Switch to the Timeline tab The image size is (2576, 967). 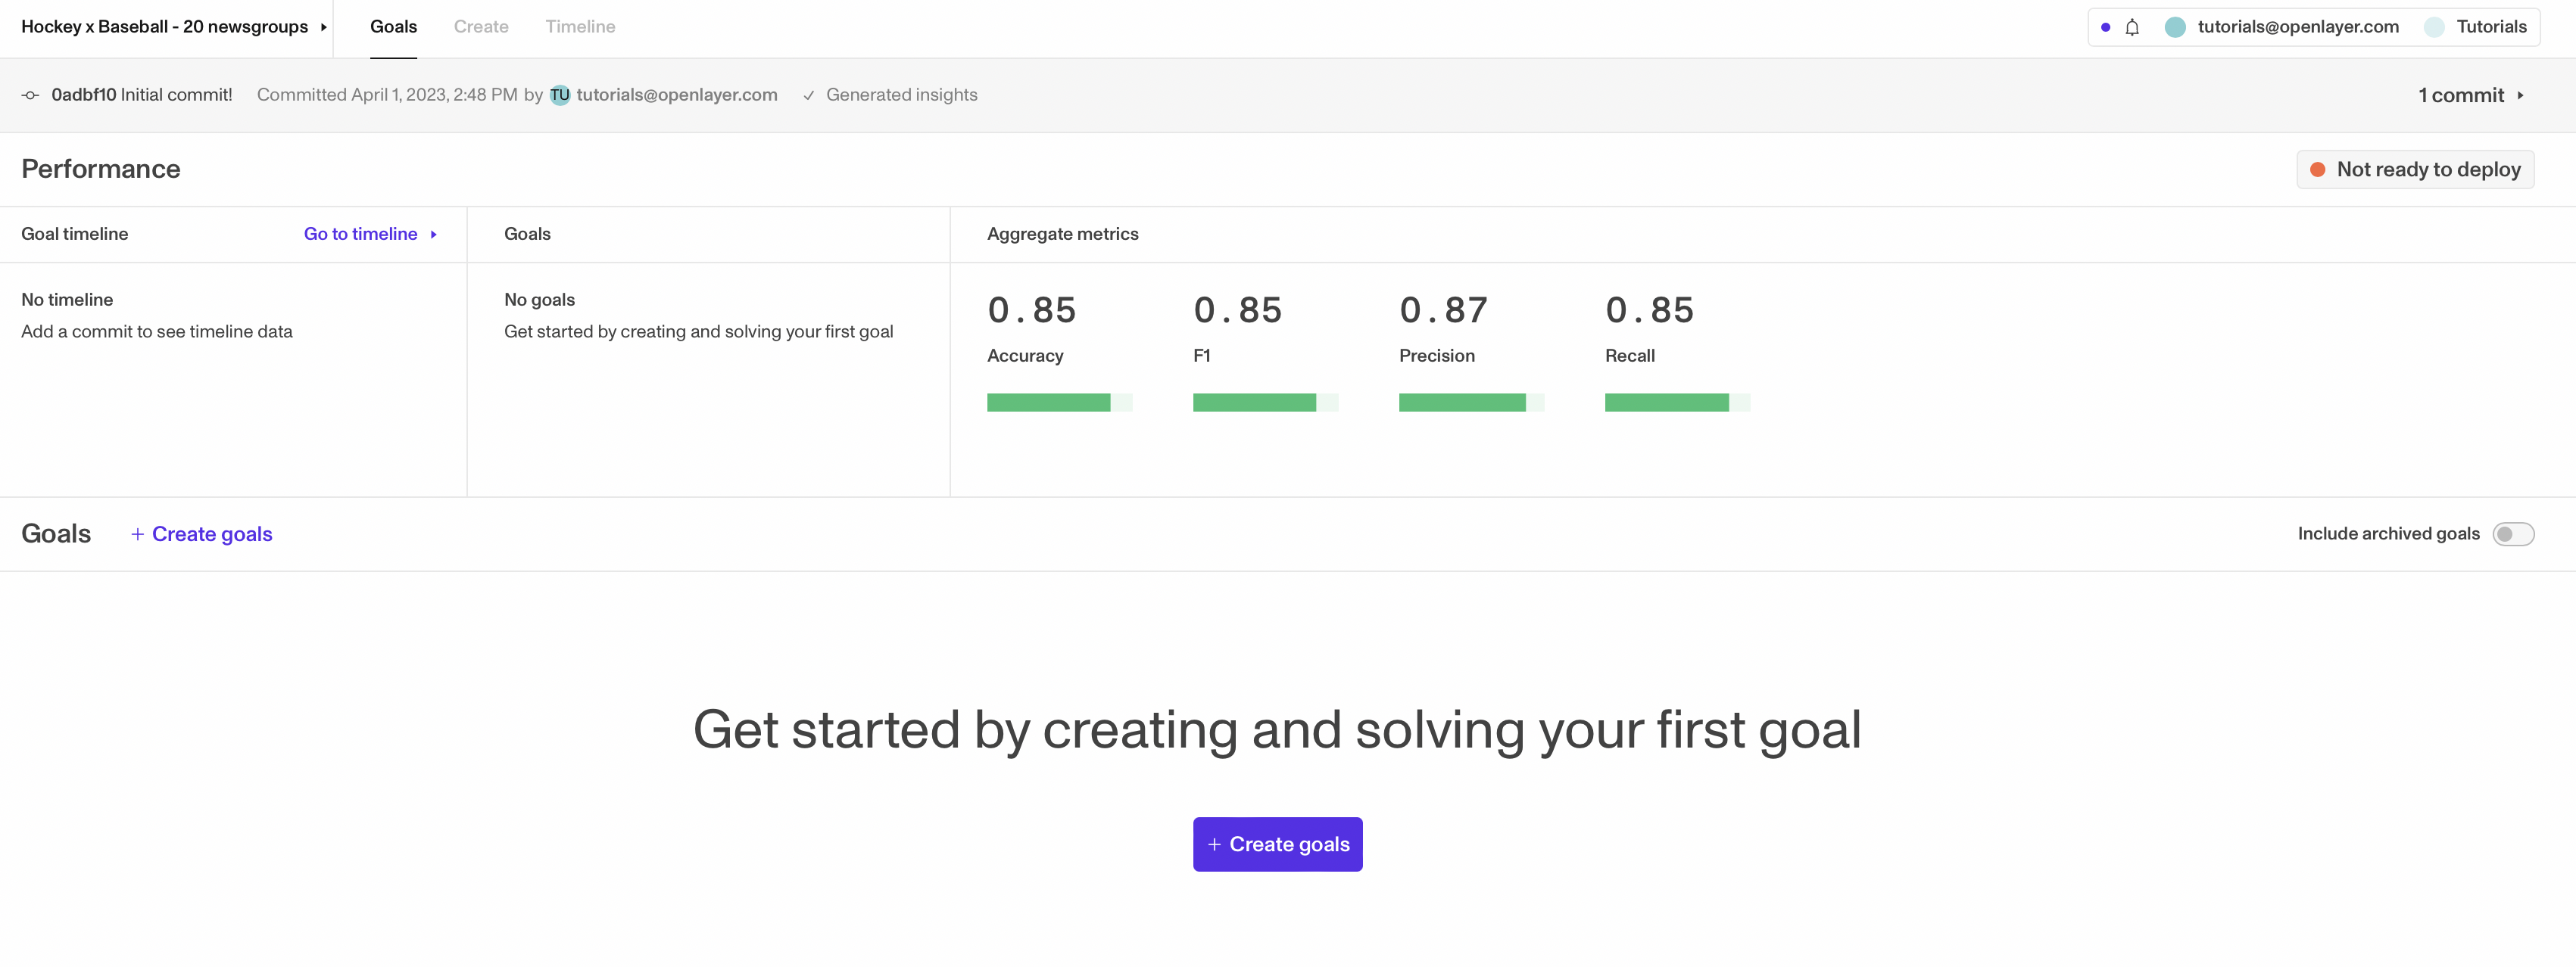[x=580, y=27]
